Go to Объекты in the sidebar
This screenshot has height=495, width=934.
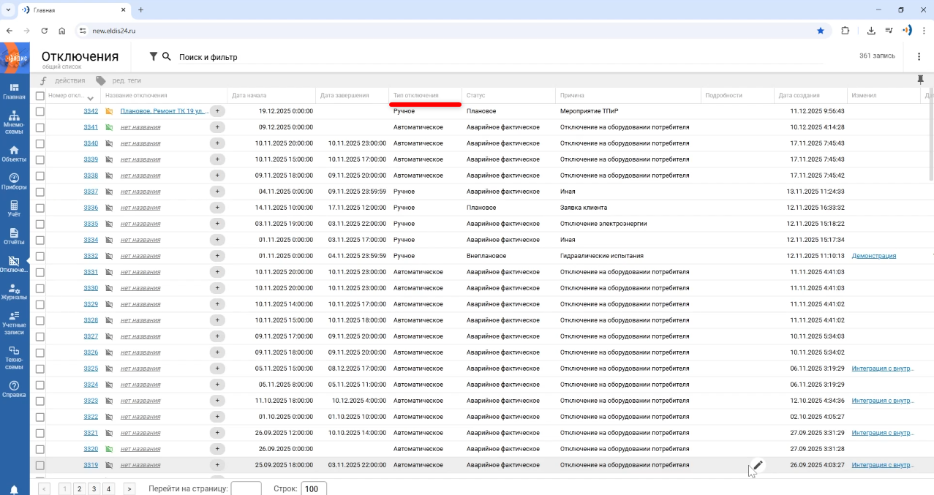[x=14, y=154]
